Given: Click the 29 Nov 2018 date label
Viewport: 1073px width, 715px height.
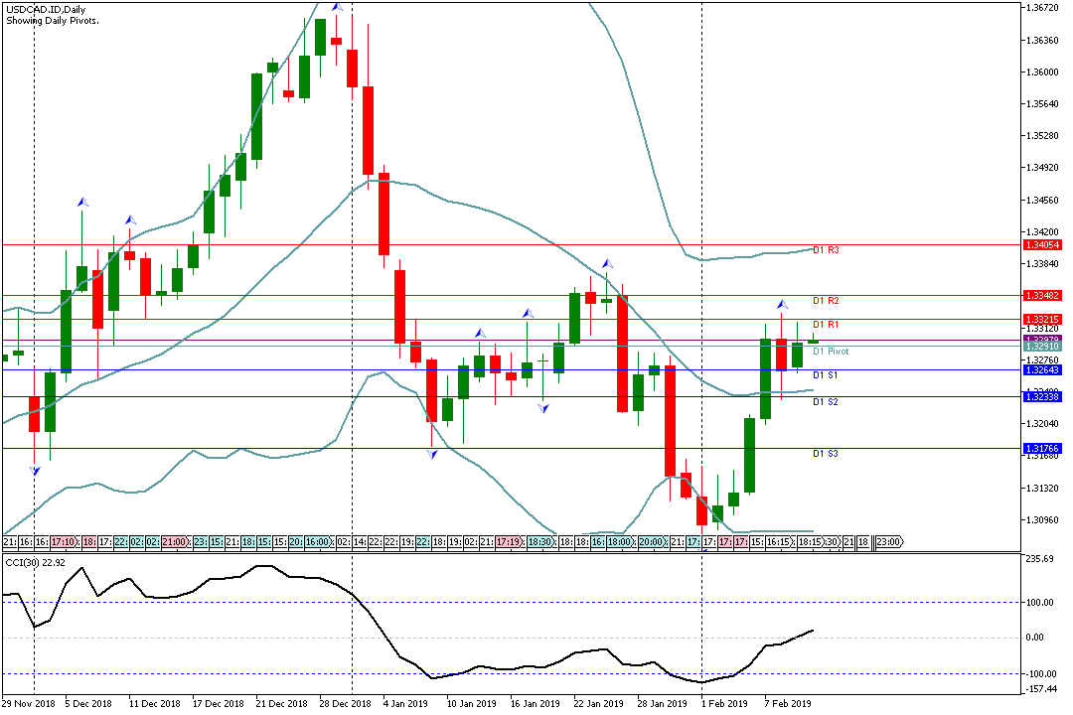Looking at the screenshot, I should click(x=28, y=704).
